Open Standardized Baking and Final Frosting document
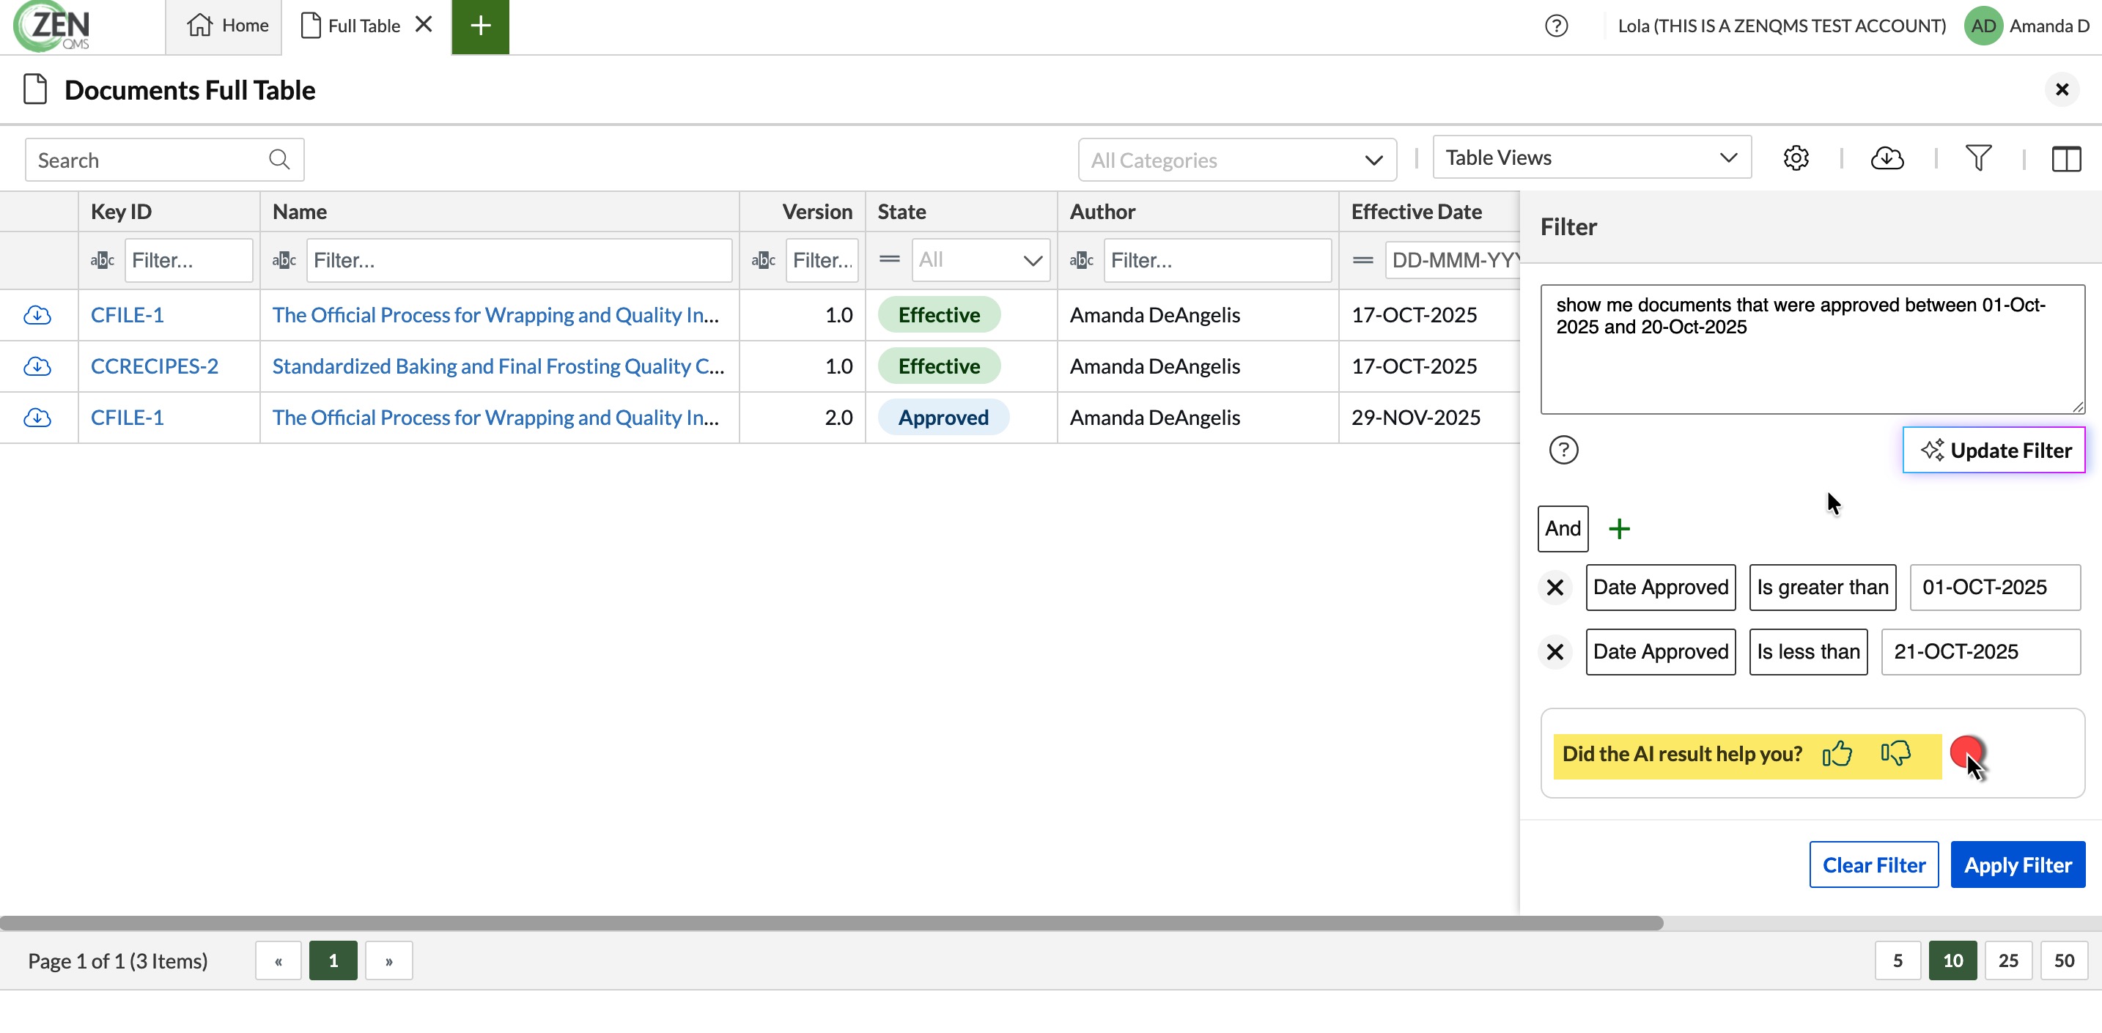 pos(498,366)
